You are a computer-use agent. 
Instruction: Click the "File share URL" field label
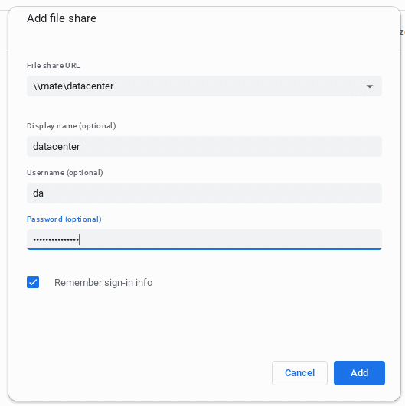[54, 66]
